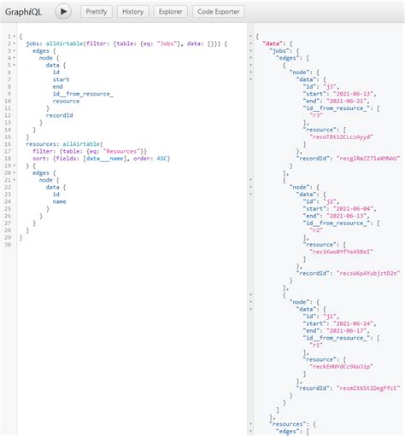Screen dimensions: 405x436
Task: Select the j3 job recordId value in results
Action: point(368,159)
